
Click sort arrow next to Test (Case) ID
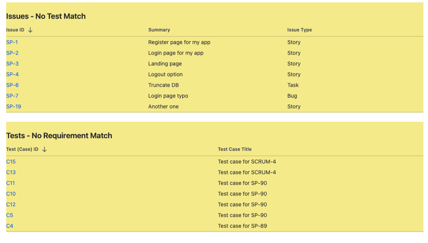click(44, 149)
